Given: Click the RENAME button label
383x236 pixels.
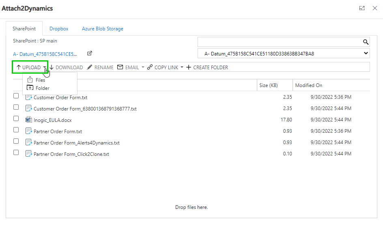Looking at the screenshot, I should tap(104, 67).
